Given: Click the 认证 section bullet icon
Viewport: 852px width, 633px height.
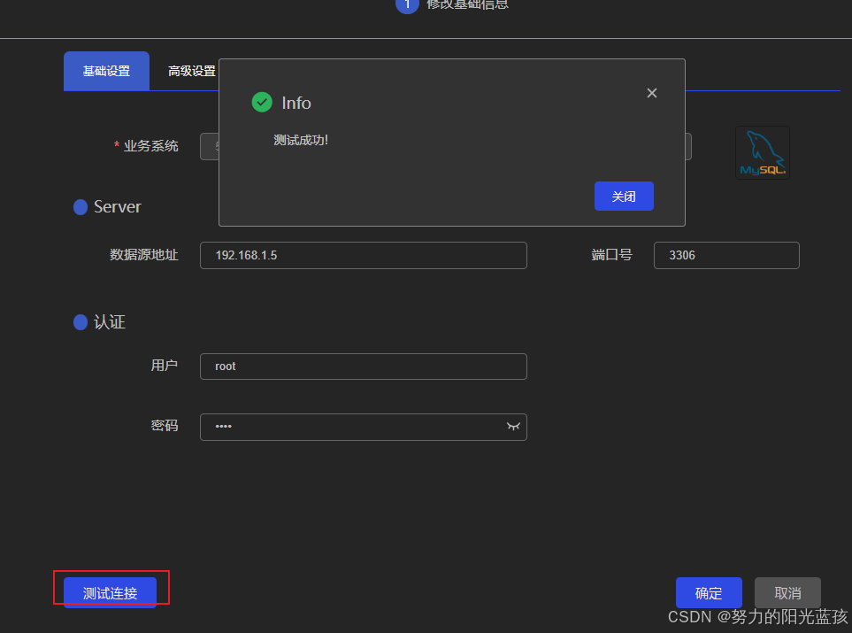Looking at the screenshot, I should 81,322.
